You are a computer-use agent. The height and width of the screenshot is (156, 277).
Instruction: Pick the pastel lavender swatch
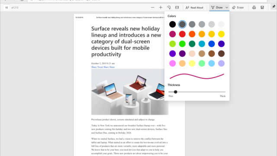[x=221, y=63]
